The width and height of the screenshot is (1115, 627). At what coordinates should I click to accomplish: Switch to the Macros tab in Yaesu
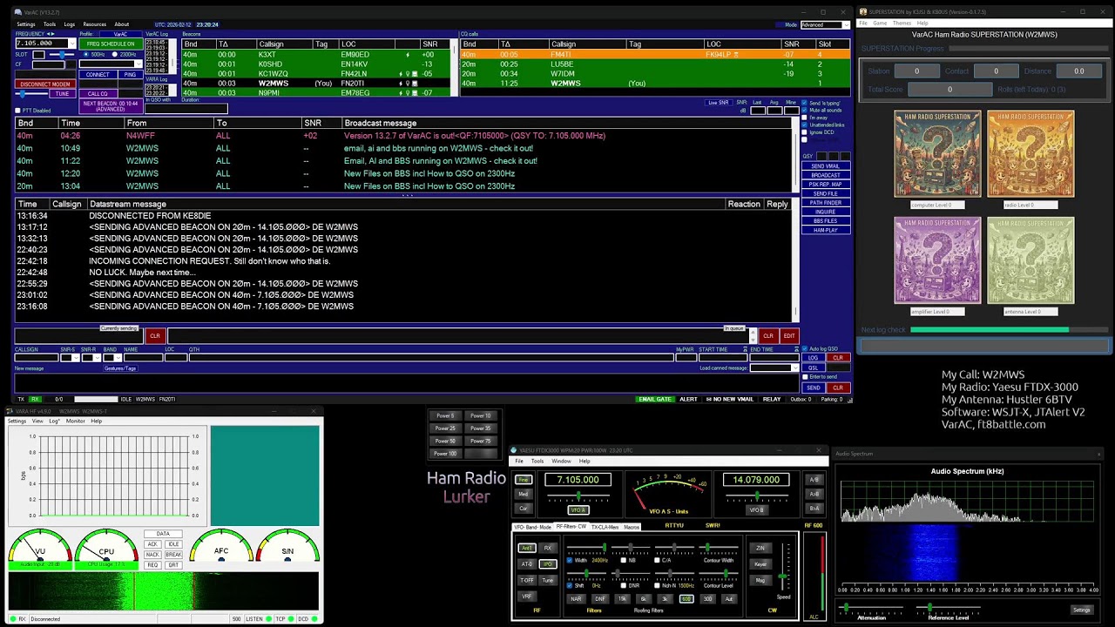point(632,527)
